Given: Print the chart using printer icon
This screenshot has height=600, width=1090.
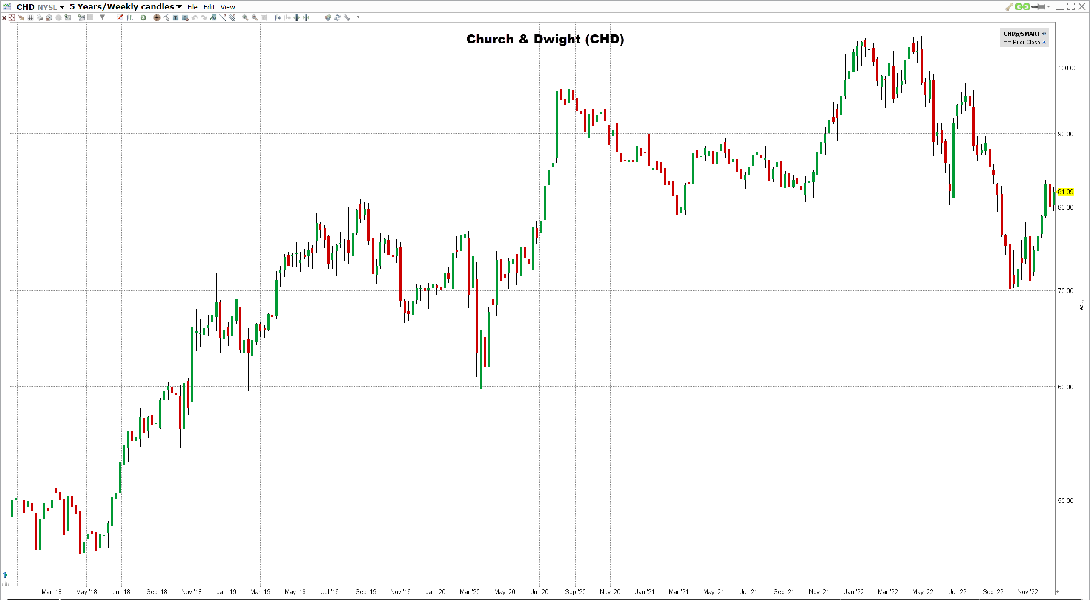Looking at the screenshot, I should [40, 17].
